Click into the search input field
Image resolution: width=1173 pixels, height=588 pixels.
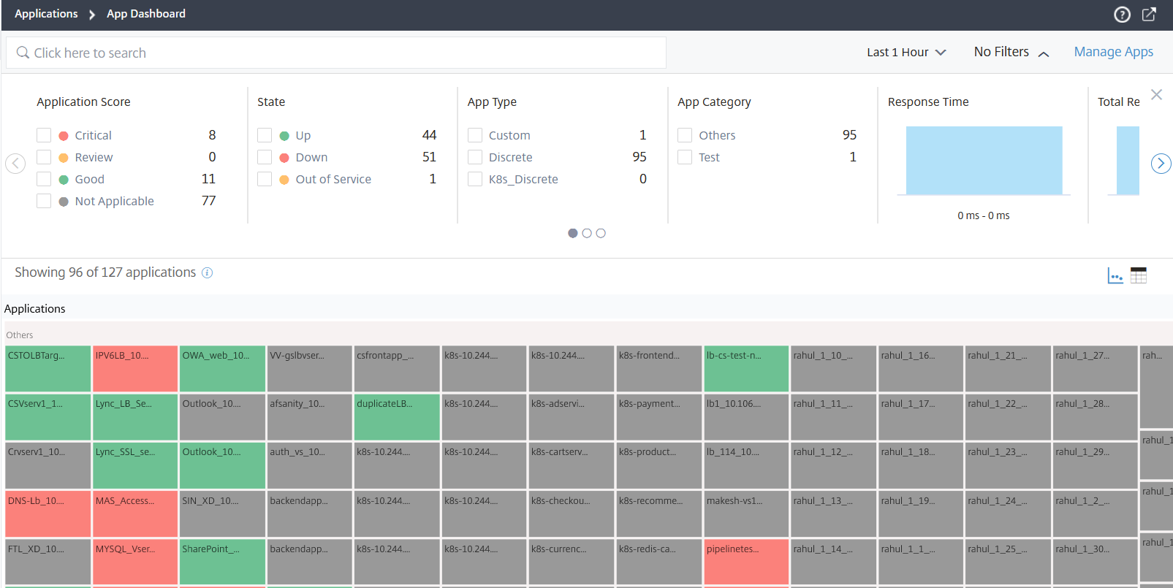[x=343, y=53]
